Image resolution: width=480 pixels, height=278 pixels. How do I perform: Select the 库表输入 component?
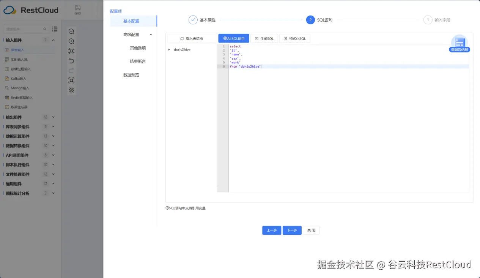pyautogui.click(x=29, y=50)
